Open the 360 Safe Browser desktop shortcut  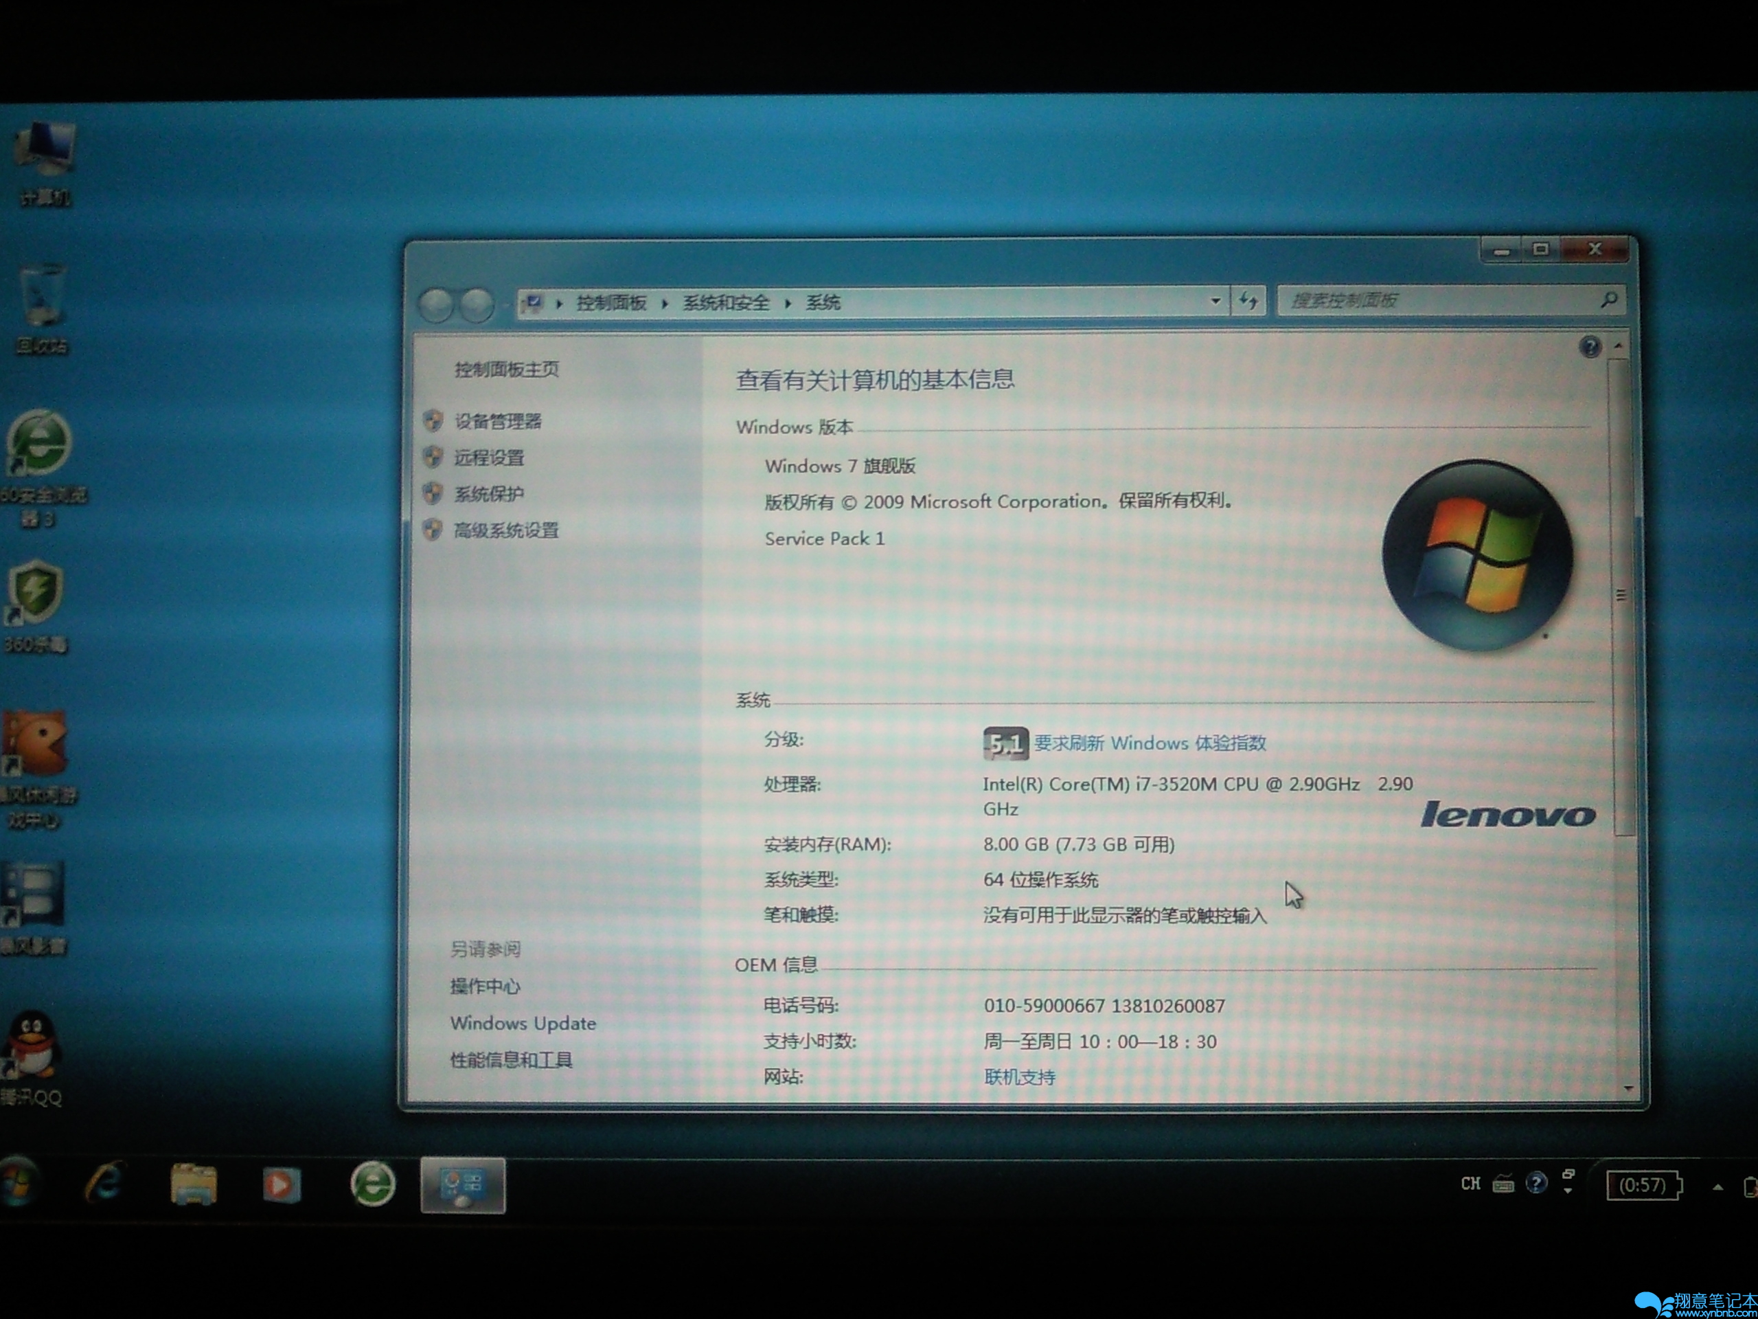[x=40, y=468]
